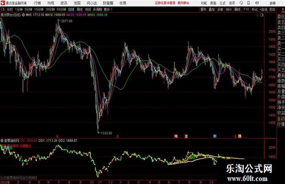Click the 增 event marker on timeline

pyautogui.click(x=176, y=136)
